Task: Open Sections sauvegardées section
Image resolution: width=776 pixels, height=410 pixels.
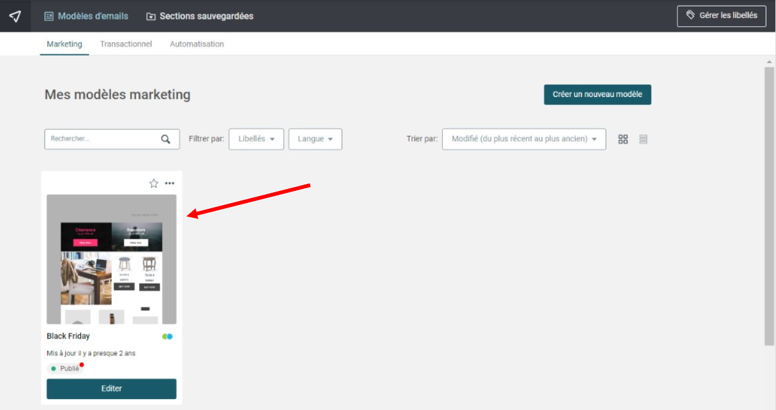Action: [x=200, y=16]
